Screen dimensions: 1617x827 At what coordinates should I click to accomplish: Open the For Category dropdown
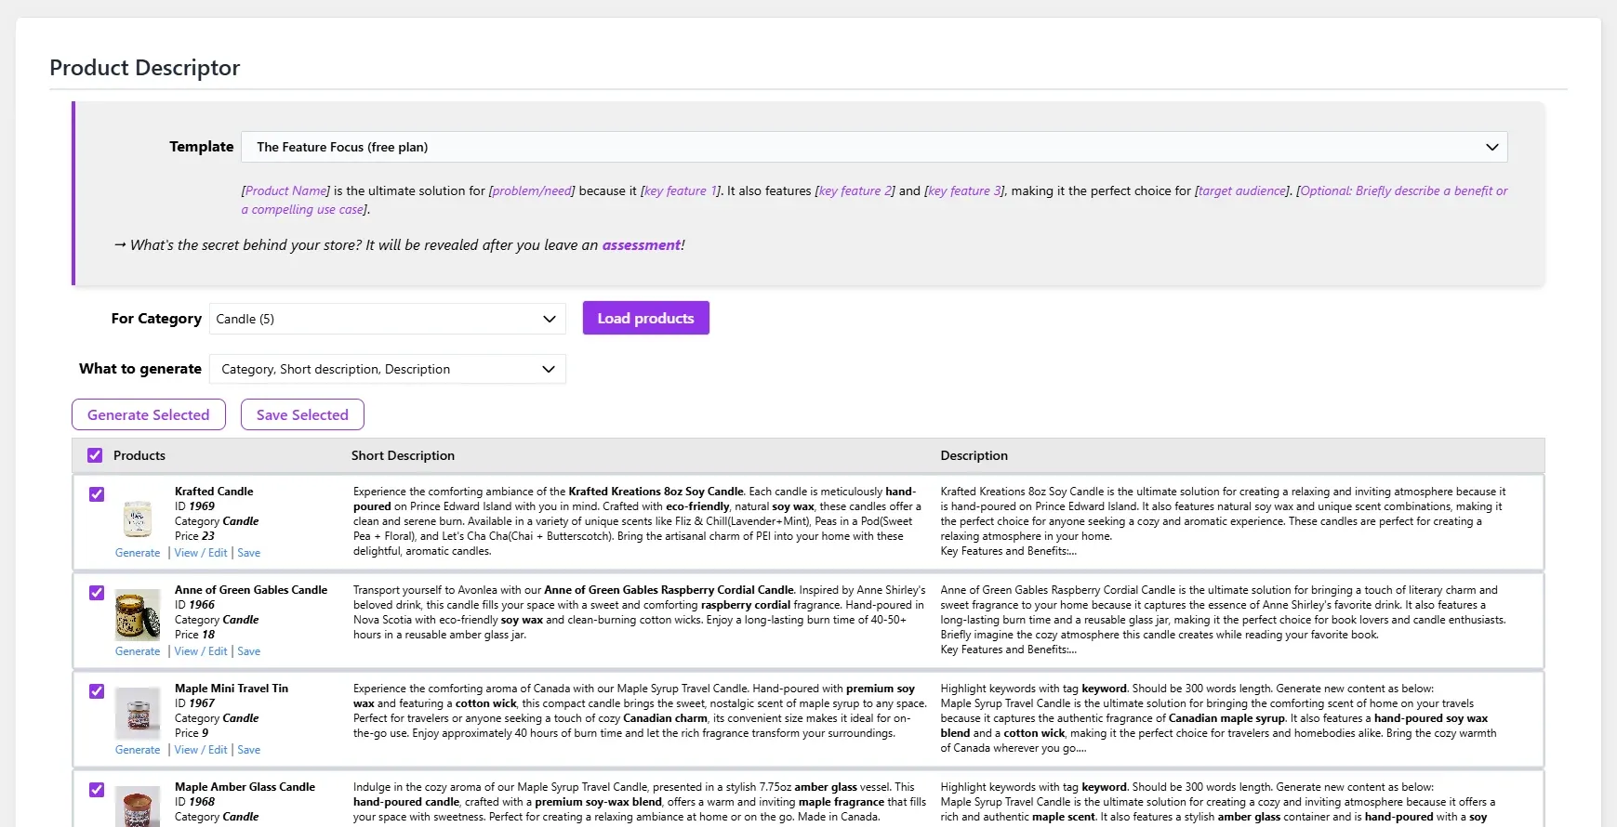click(387, 319)
